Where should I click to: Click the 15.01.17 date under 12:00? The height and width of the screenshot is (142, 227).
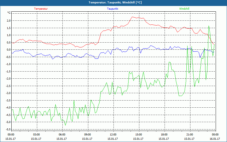[x=112, y=139]
